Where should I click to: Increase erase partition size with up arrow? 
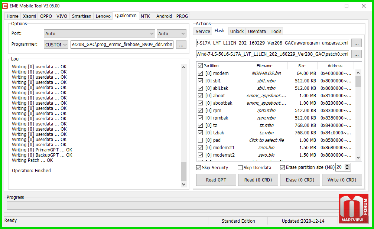(x=347, y=166)
